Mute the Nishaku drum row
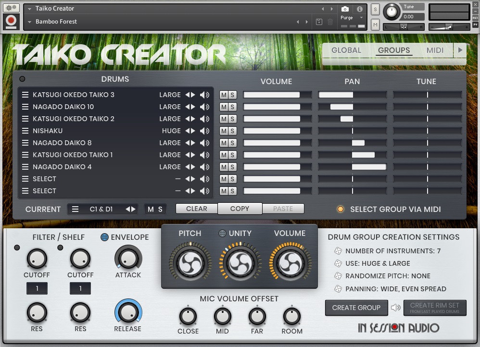Viewport: 480px width, 347px height. click(224, 131)
